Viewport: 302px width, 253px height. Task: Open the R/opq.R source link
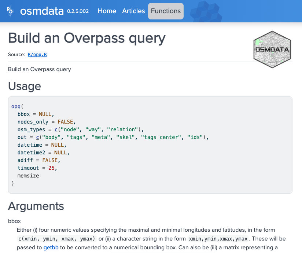click(x=38, y=54)
